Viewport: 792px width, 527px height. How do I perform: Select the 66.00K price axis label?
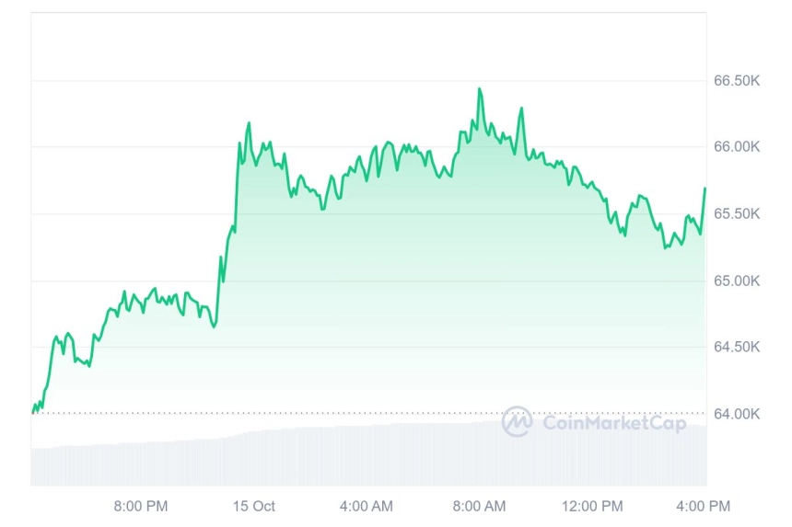coord(737,147)
